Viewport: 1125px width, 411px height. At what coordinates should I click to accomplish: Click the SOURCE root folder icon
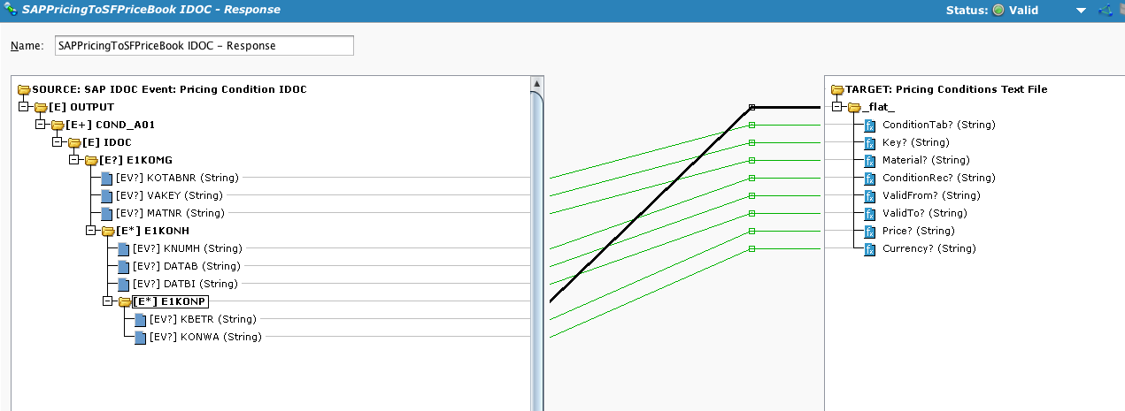tap(24, 89)
